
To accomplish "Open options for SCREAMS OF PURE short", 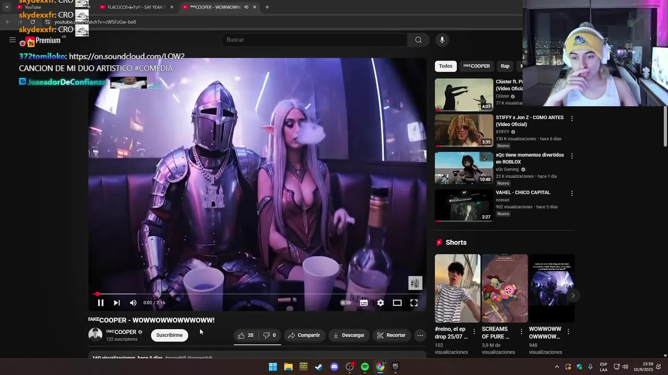I will [x=521, y=332].
